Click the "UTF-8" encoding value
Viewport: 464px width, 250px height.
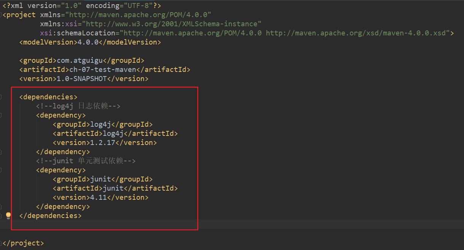(138, 6)
